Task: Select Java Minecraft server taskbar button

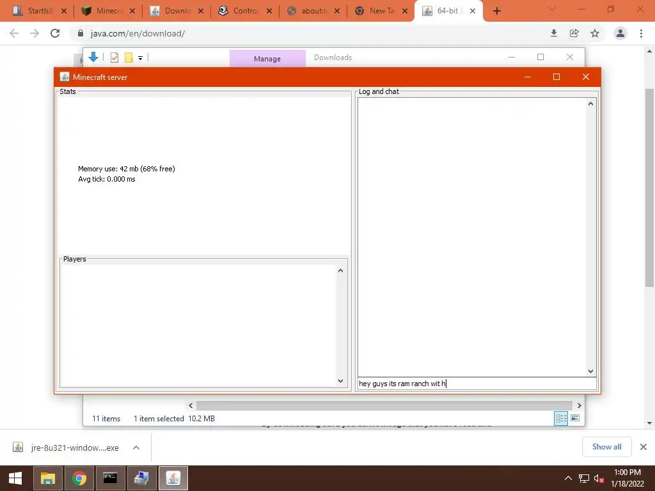Action: coord(173,478)
